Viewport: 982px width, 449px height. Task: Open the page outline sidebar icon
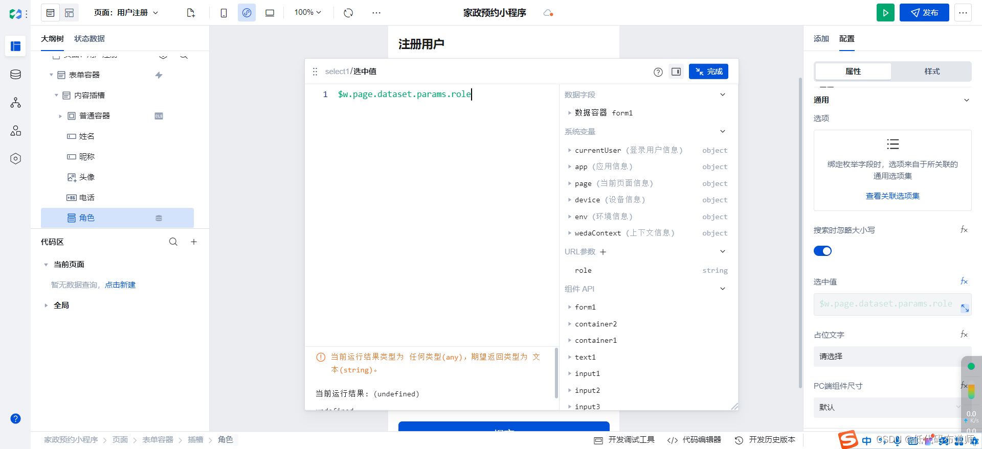click(15, 46)
